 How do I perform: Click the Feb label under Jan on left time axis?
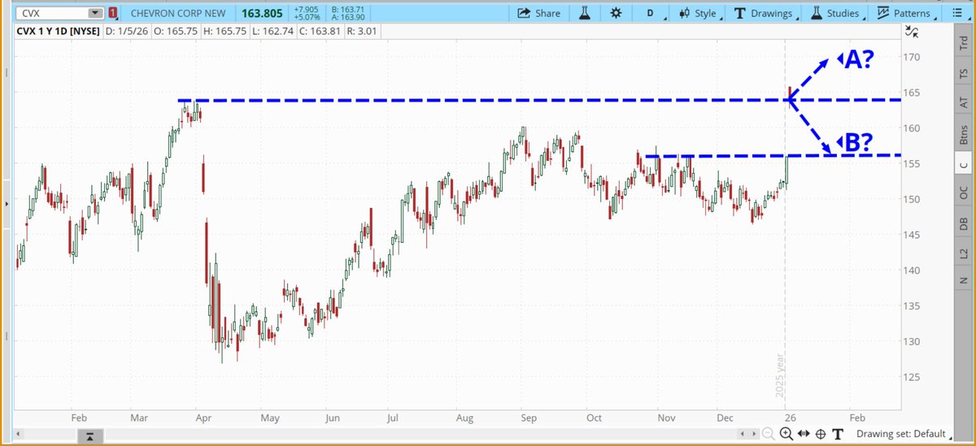click(x=79, y=417)
